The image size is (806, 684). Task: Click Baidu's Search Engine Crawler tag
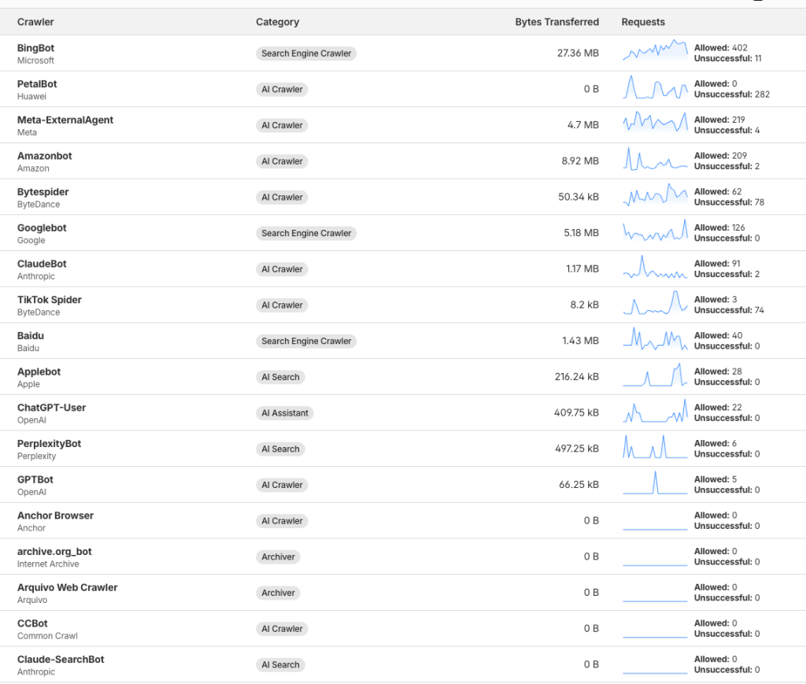click(x=306, y=342)
